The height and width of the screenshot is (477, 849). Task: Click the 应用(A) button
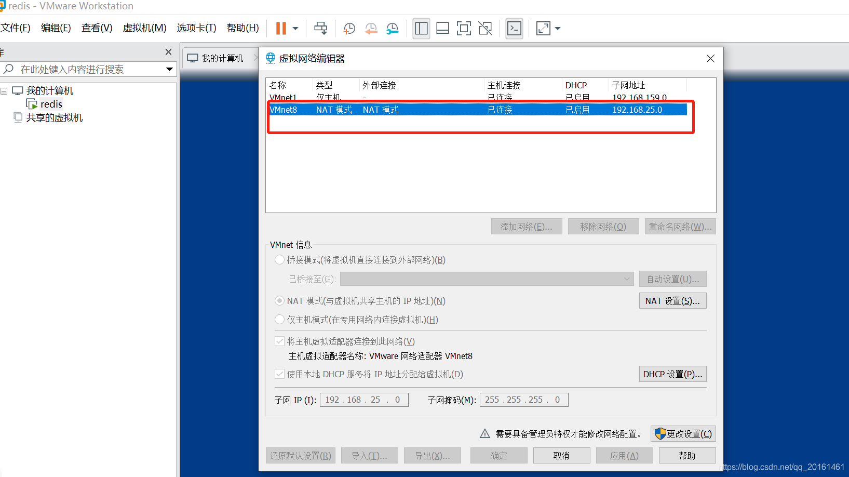(625, 456)
